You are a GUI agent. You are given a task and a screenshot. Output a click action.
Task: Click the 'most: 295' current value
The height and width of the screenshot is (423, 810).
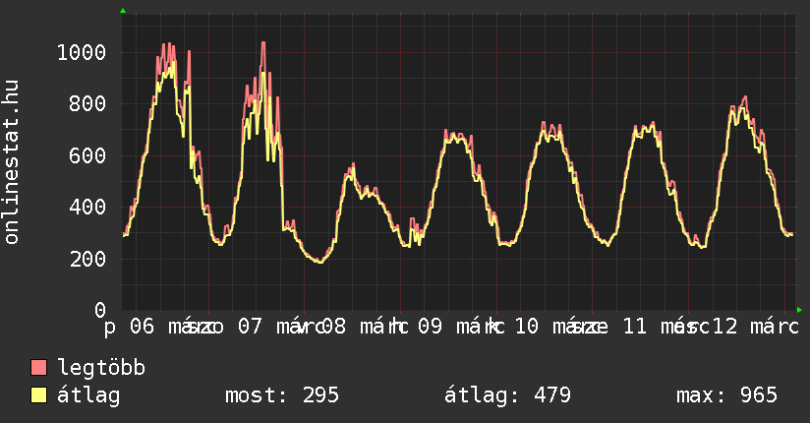282,395
